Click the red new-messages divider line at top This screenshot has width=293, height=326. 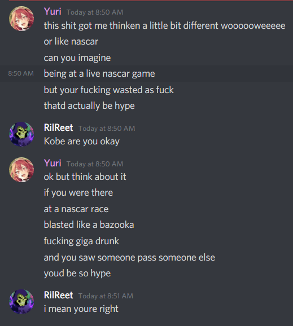[x=151, y=1]
